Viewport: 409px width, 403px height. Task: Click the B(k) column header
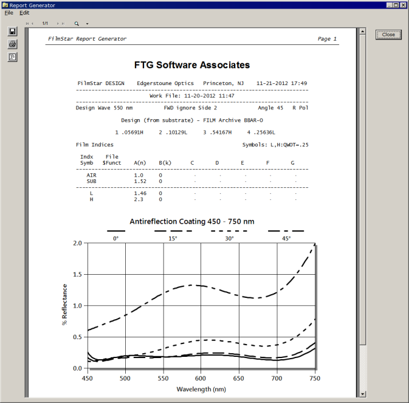[165, 163]
